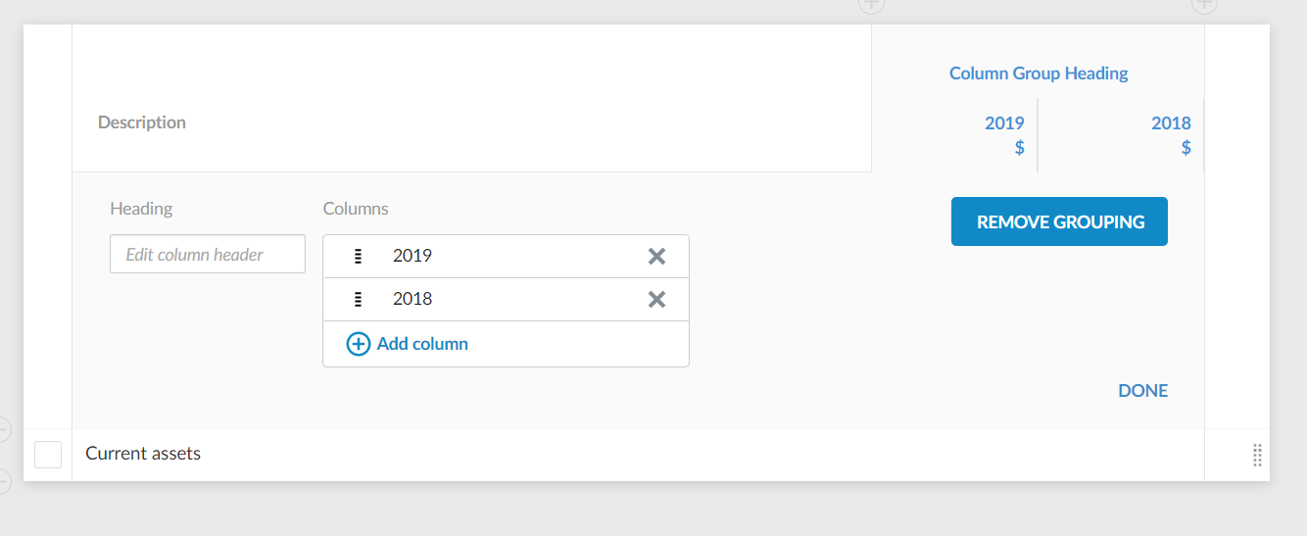
Task: Click the 2018 label in the Columns list
Action: tap(412, 300)
